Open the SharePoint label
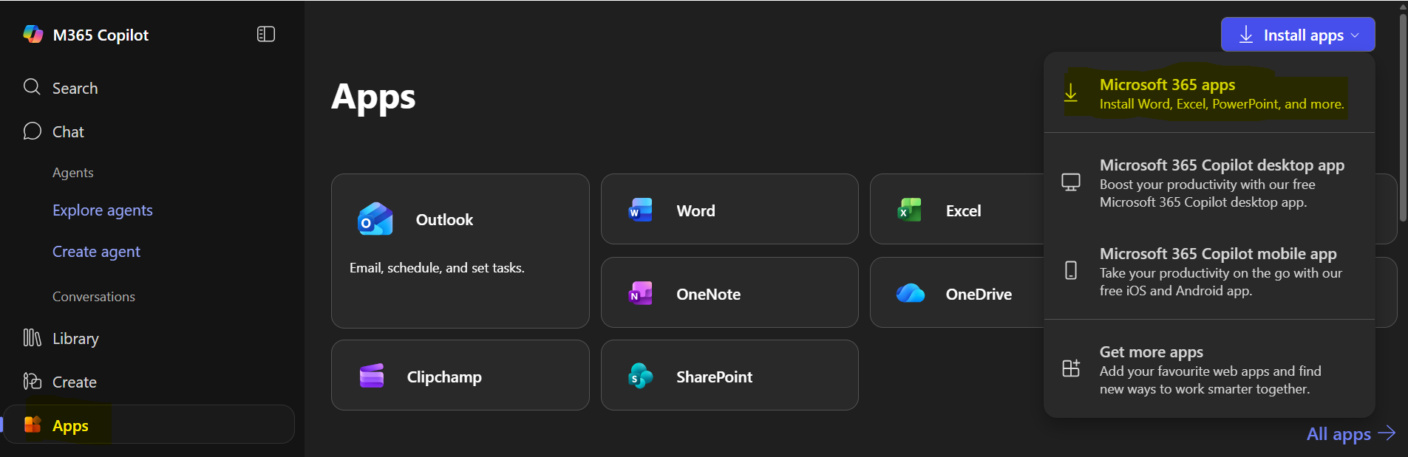 714,377
